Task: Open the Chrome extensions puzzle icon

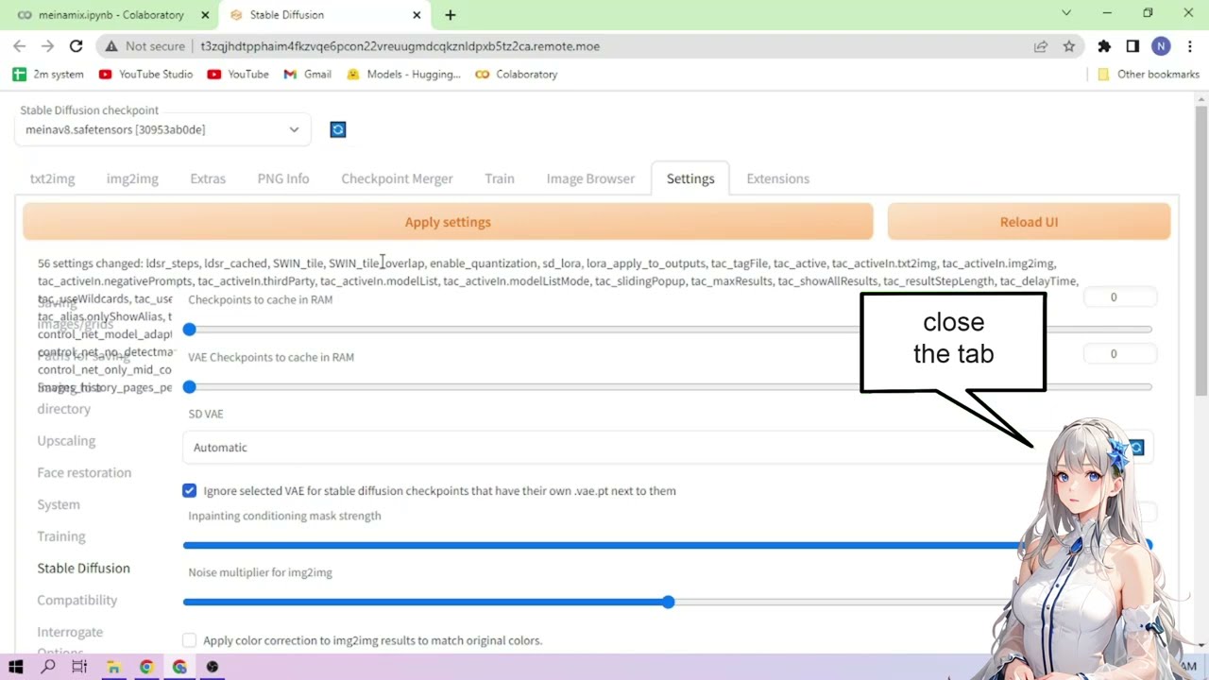Action: pos(1104,46)
